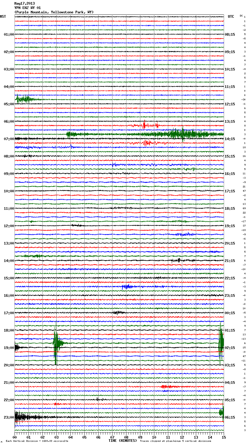The height and width of the screenshot is (445, 247).
Task: Select the 23:00 MST time label
Action: [9, 417]
